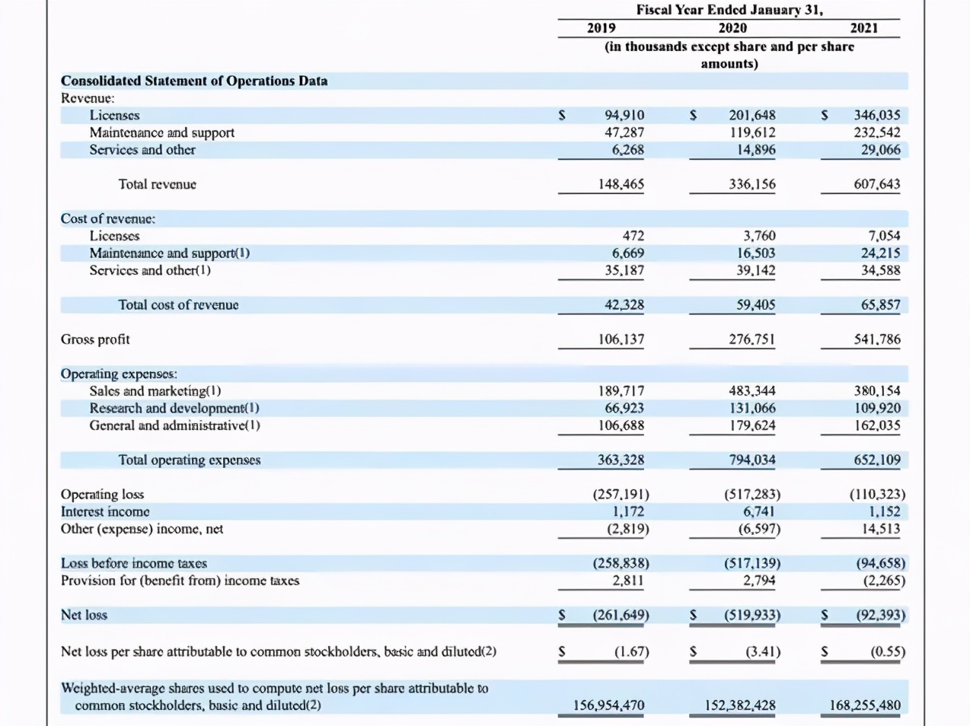The height and width of the screenshot is (726, 970).
Task: Select "Maintenance and support(1)" cost label
Action: click(x=169, y=253)
